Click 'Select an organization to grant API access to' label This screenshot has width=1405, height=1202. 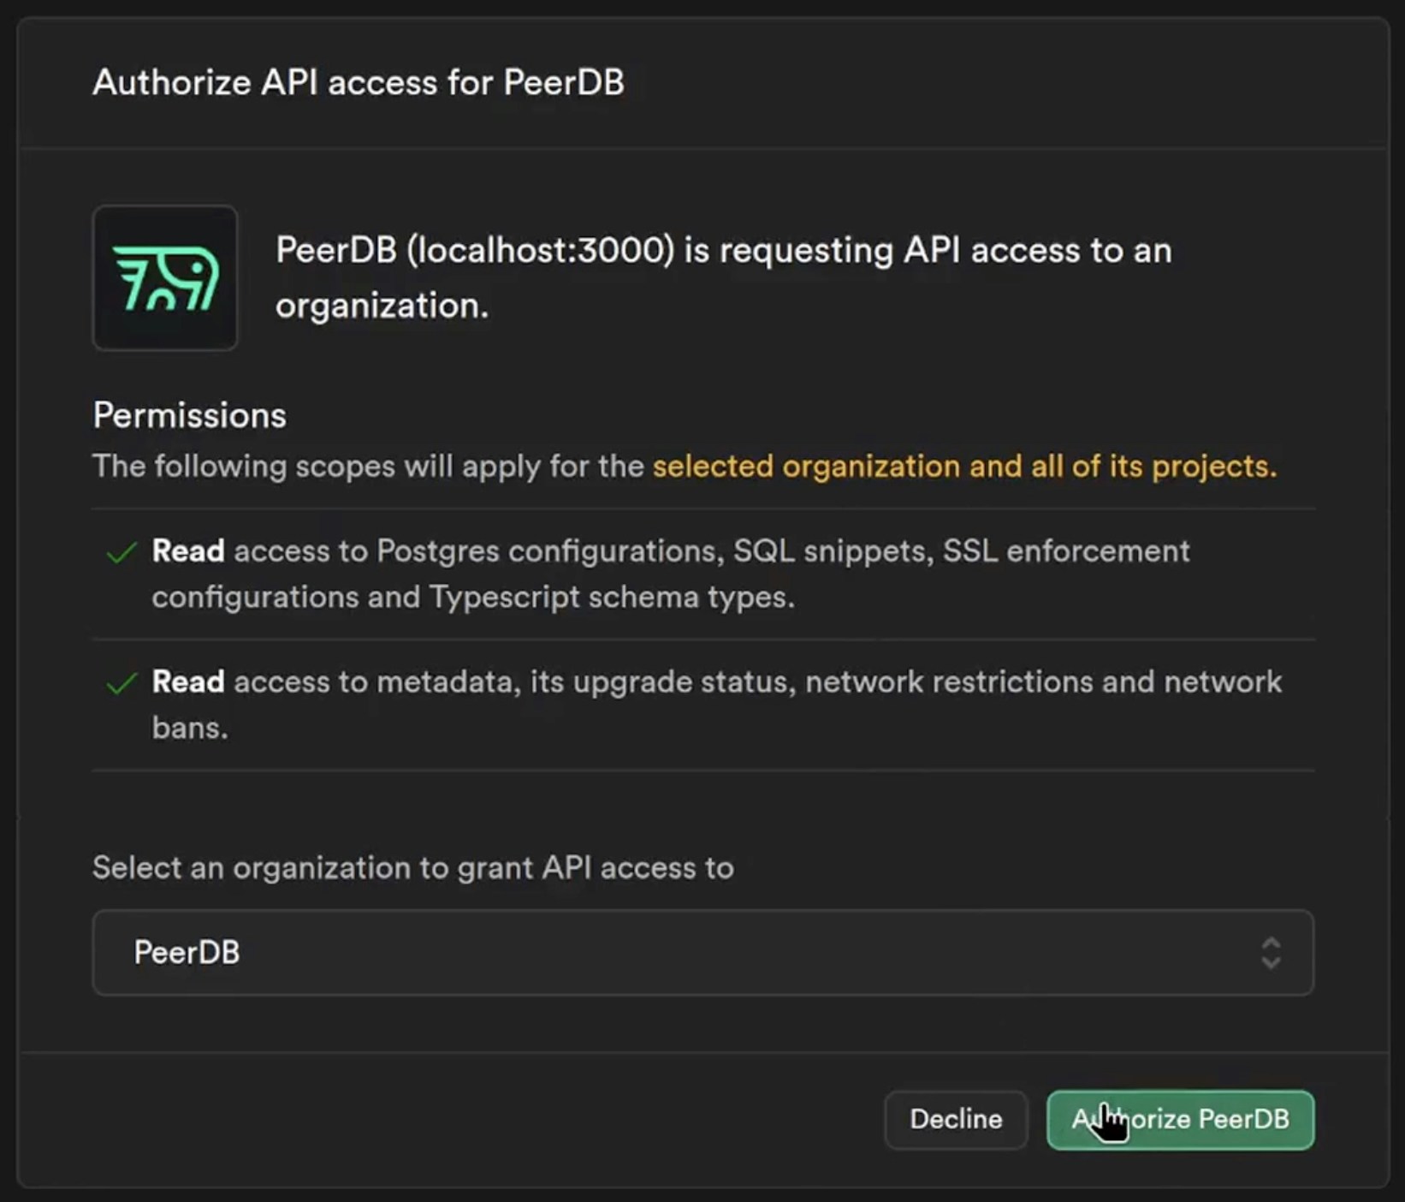[x=412, y=868]
